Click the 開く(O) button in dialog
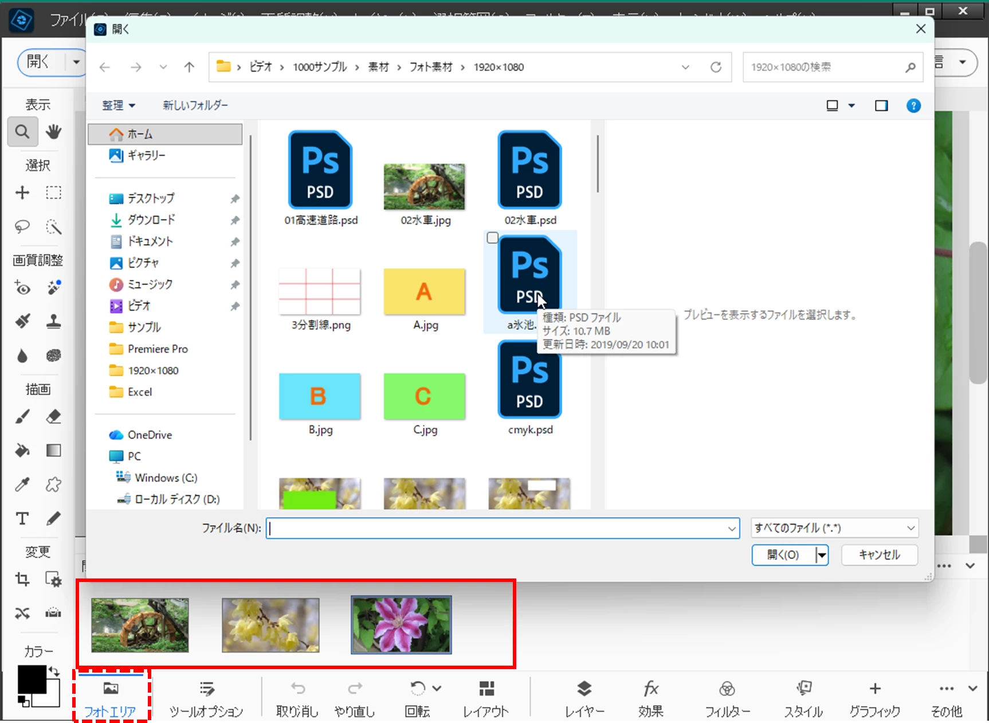The height and width of the screenshot is (723, 989). tap(783, 555)
